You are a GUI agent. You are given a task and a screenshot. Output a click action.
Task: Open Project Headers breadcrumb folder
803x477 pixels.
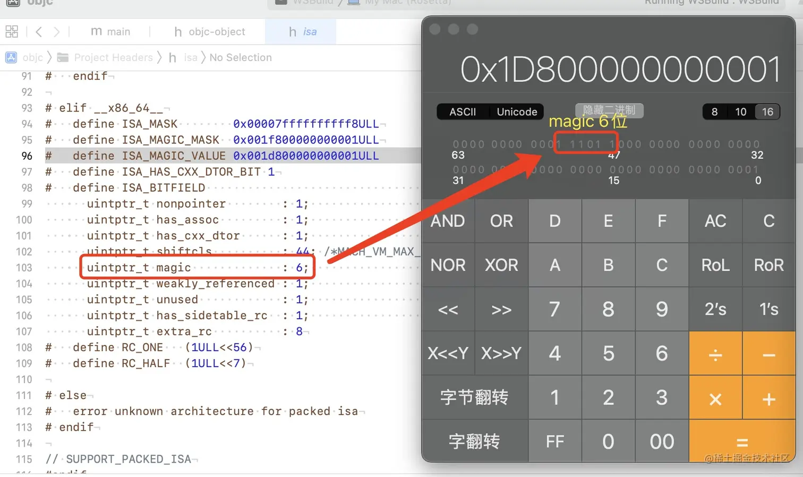click(x=105, y=57)
